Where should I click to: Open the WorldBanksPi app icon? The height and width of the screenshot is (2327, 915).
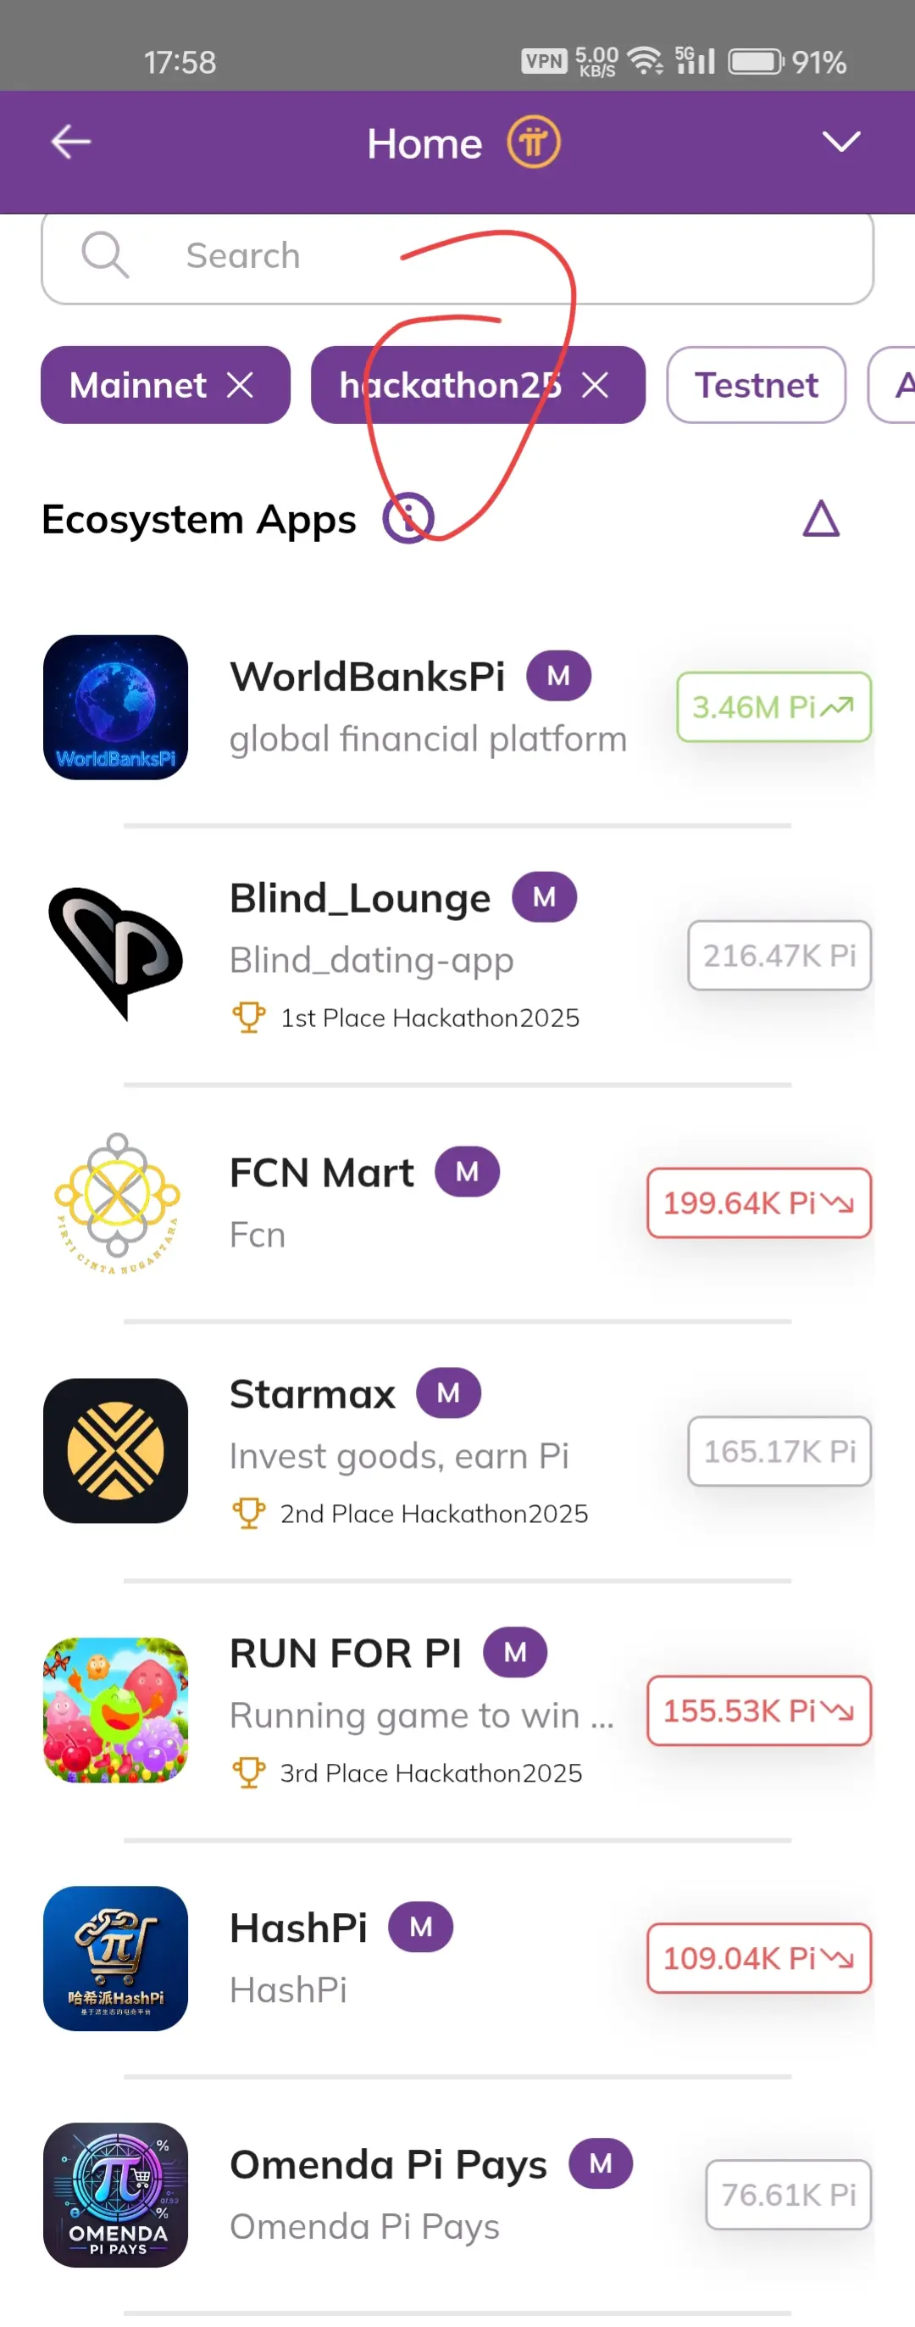[x=115, y=707]
